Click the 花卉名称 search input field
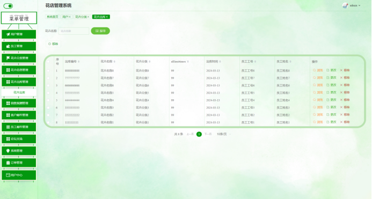 (x=74, y=31)
